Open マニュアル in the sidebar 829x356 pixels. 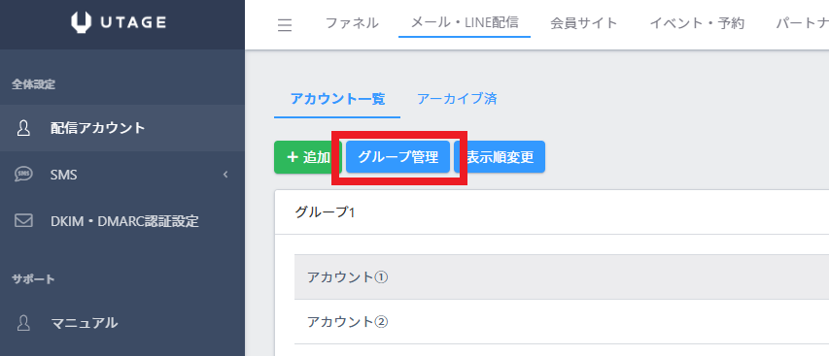coord(122,323)
